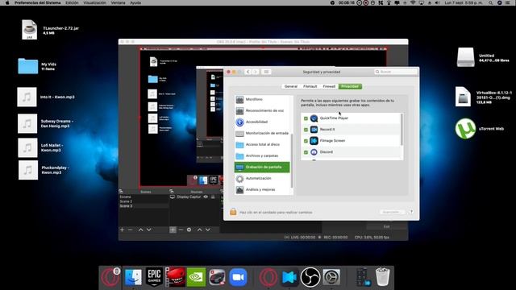Open System Preferences in the Dock
Screen dimensions: 516x290
[x=331, y=277]
